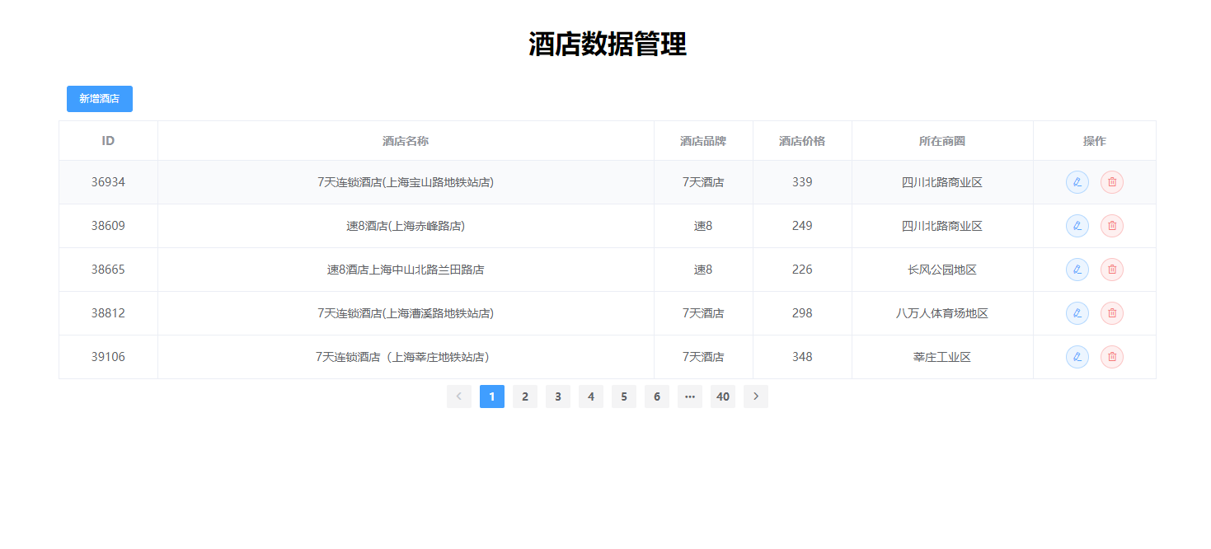Jump to page 4

coord(591,396)
